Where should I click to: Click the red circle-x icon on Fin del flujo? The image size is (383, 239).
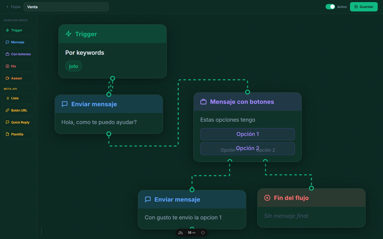pyautogui.click(x=267, y=198)
